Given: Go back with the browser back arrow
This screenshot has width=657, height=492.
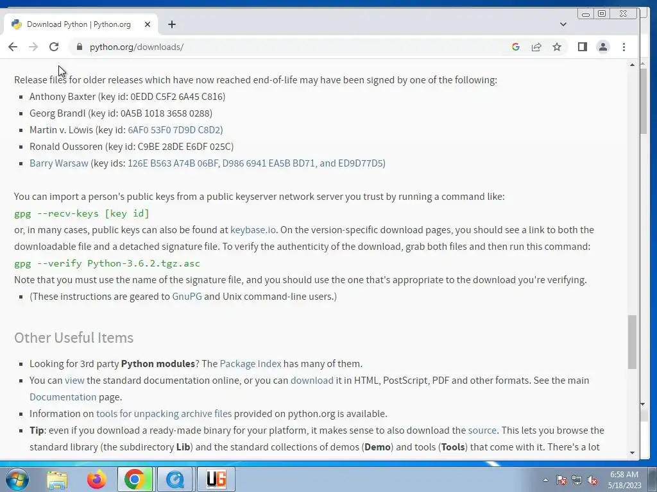Looking at the screenshot, I should pyautogui.click(x=13, y=47).
